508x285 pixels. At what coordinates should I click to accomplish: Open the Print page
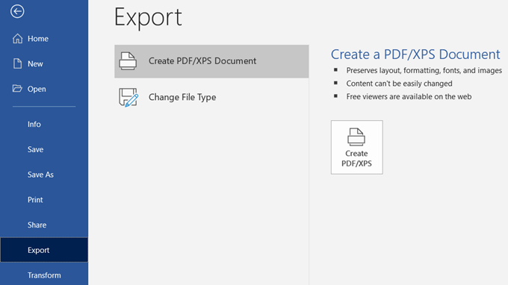coord(35,200)
